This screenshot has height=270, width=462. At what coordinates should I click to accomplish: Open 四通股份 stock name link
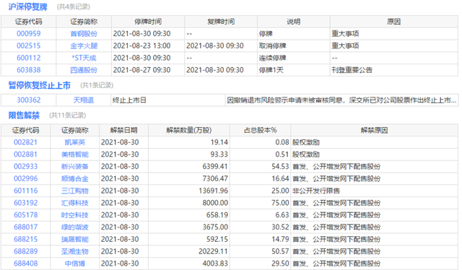pyautogui.click(x=84, y=70)
